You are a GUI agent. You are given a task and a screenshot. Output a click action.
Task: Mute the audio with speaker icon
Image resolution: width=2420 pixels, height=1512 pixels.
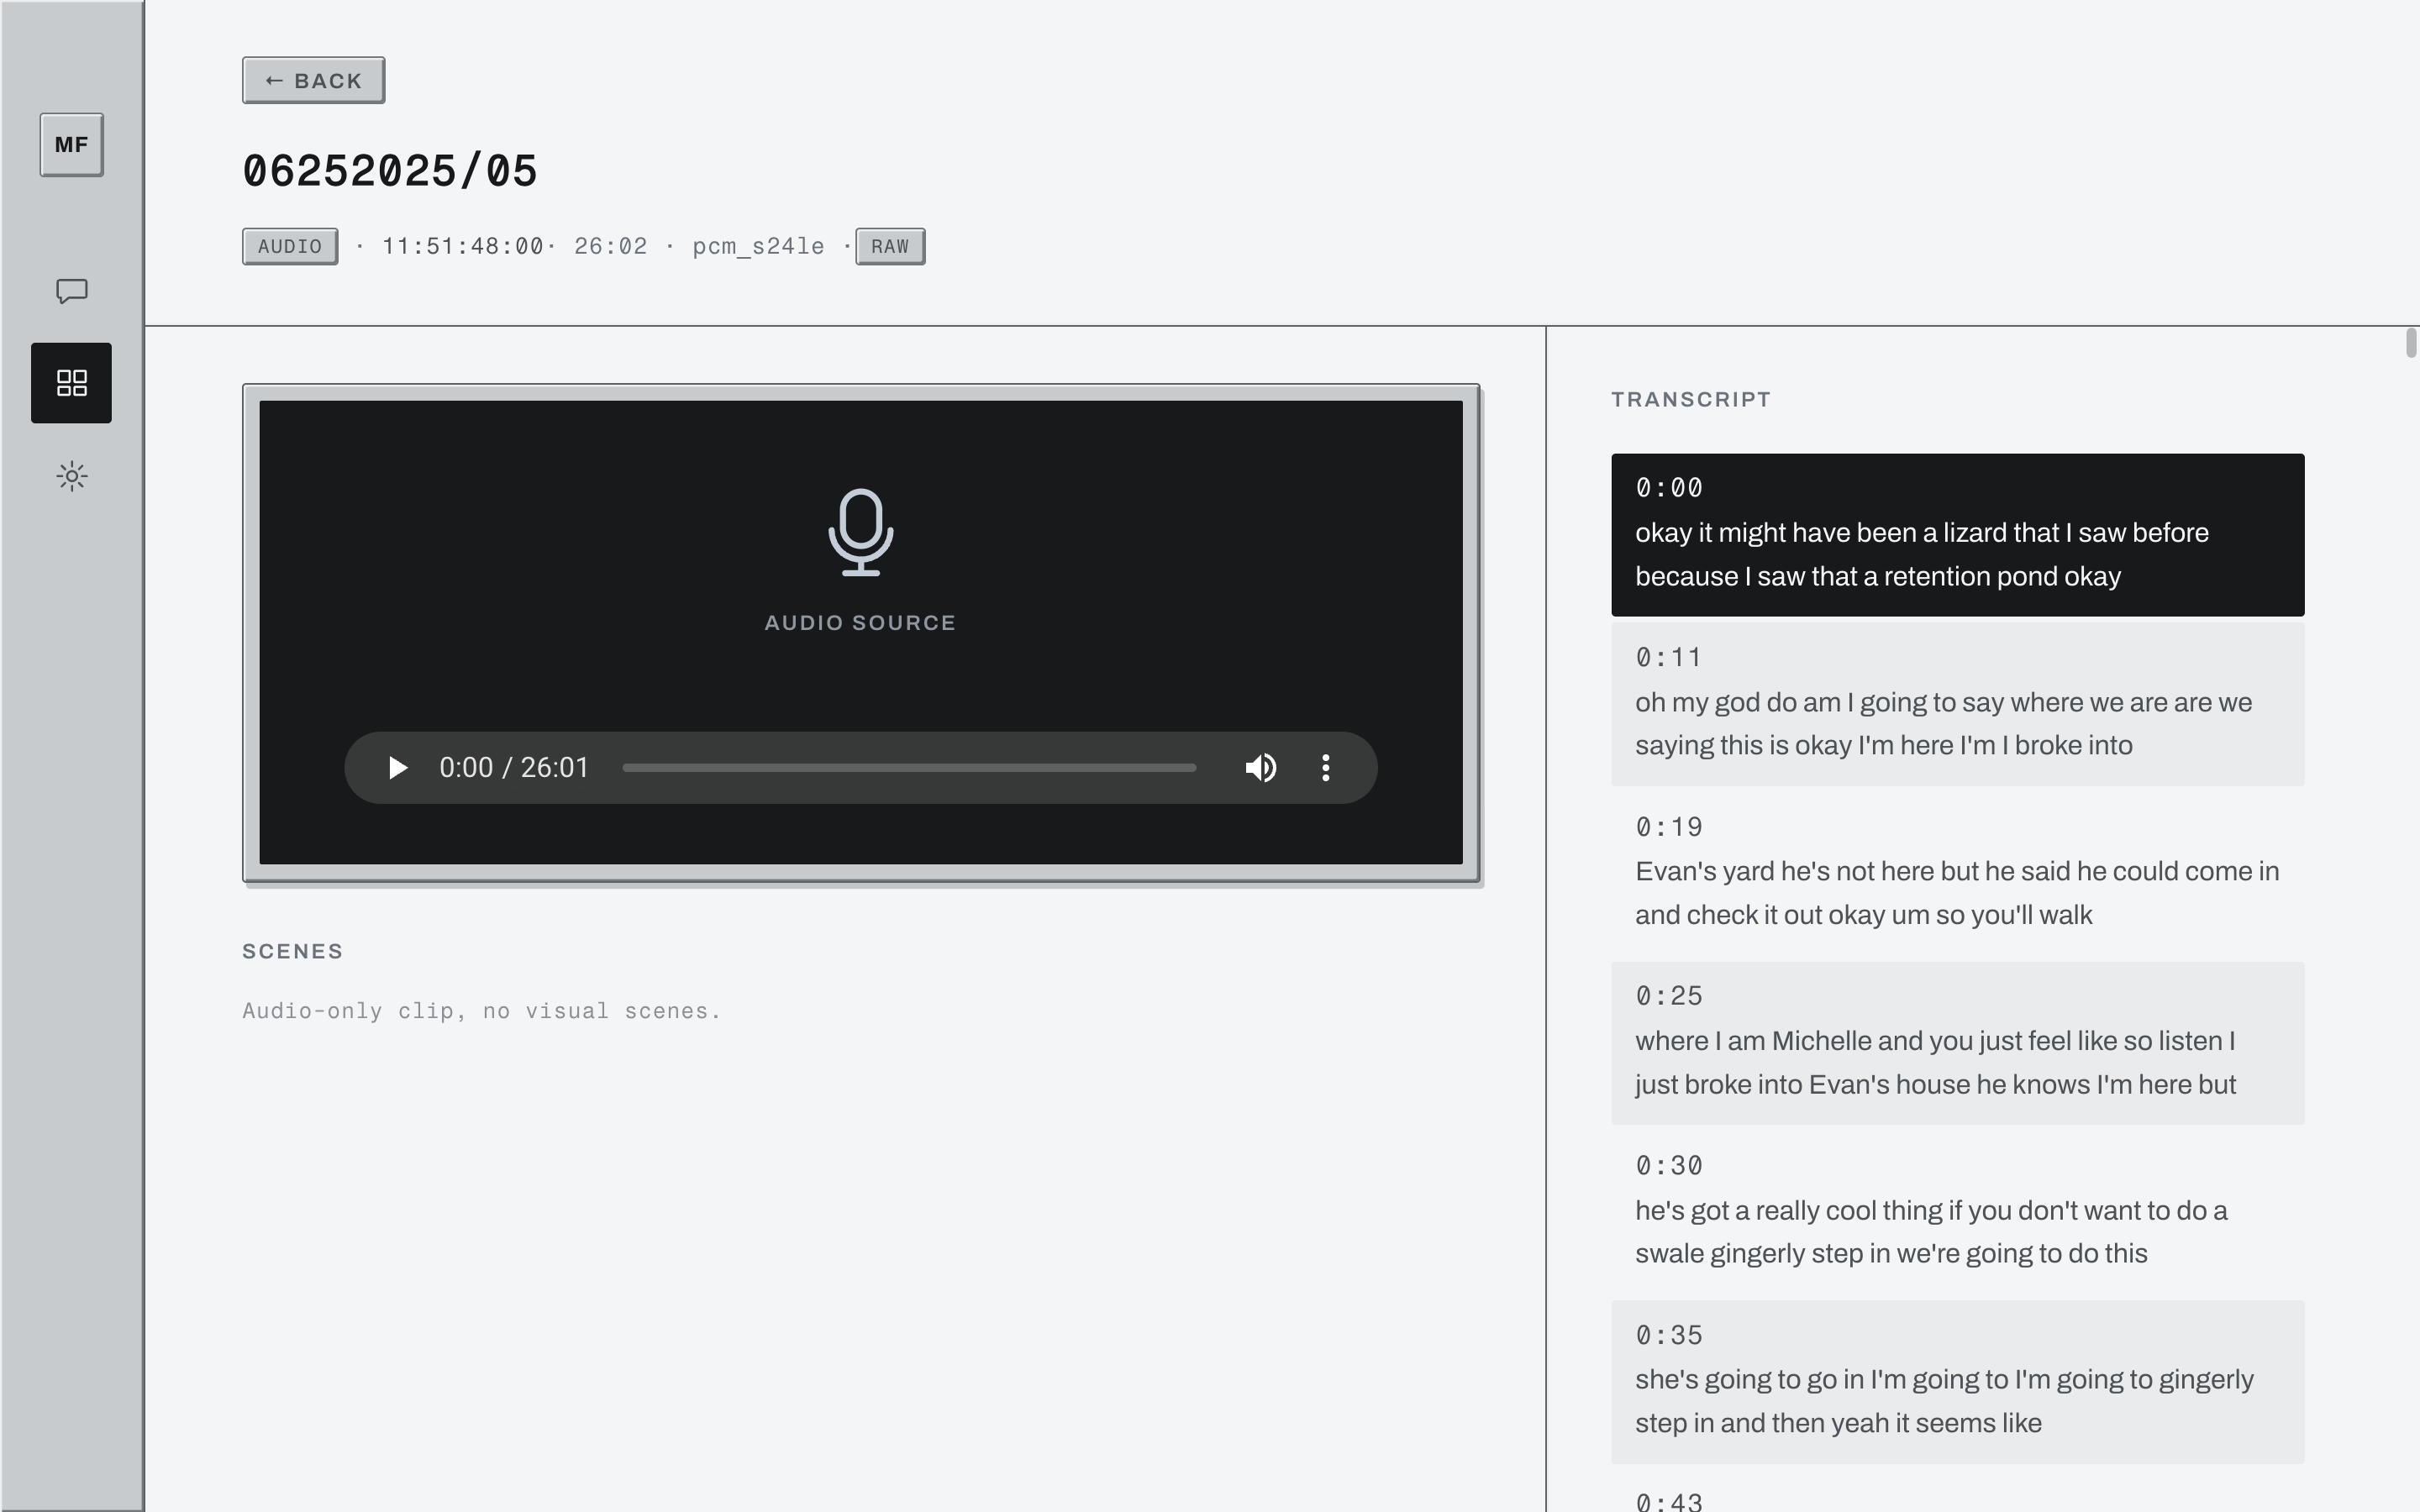pyautogui.click(x=1260, y=768)
